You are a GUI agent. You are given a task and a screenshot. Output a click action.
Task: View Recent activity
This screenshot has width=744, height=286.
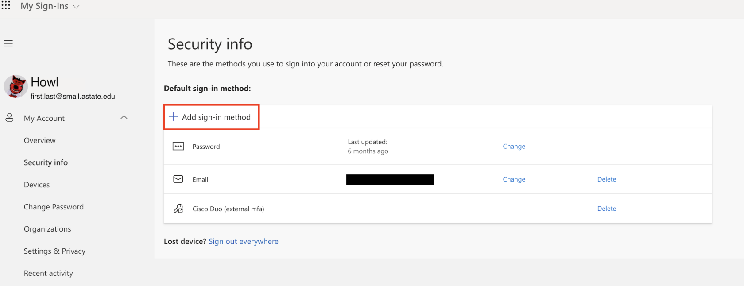[x=48, y=273]
